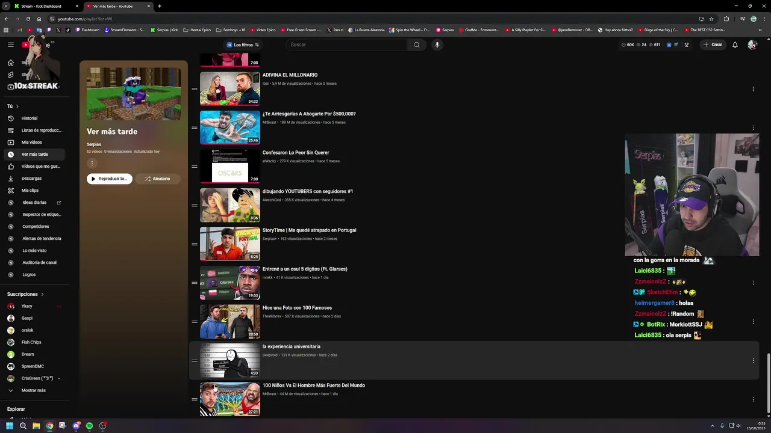Open the account avatar menu

tap(752, 45)
